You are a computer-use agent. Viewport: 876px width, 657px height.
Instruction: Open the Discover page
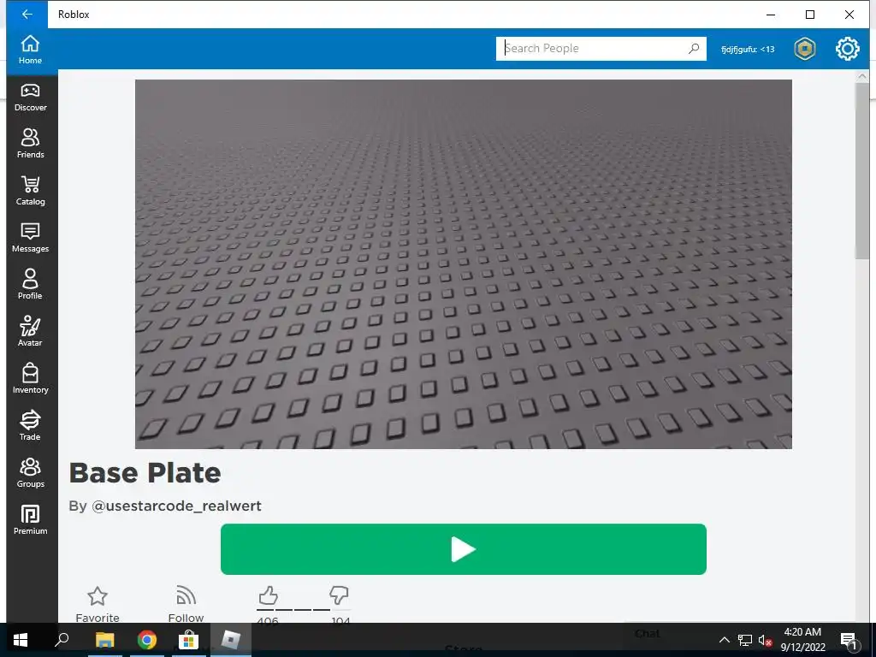tap(30, 98)
